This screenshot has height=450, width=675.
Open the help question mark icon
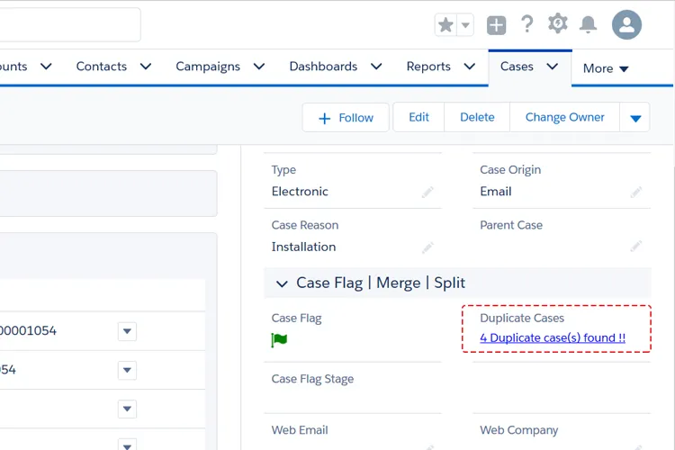point(527,24)
